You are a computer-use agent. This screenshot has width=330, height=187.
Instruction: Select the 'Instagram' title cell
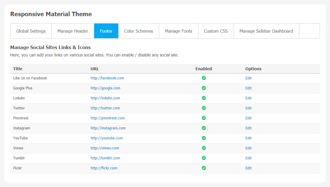(x=22, y=128)
